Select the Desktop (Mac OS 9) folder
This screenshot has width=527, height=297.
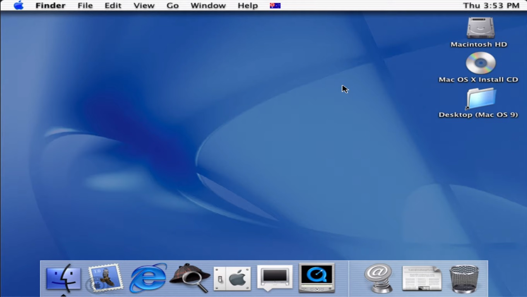pos(481,99)
